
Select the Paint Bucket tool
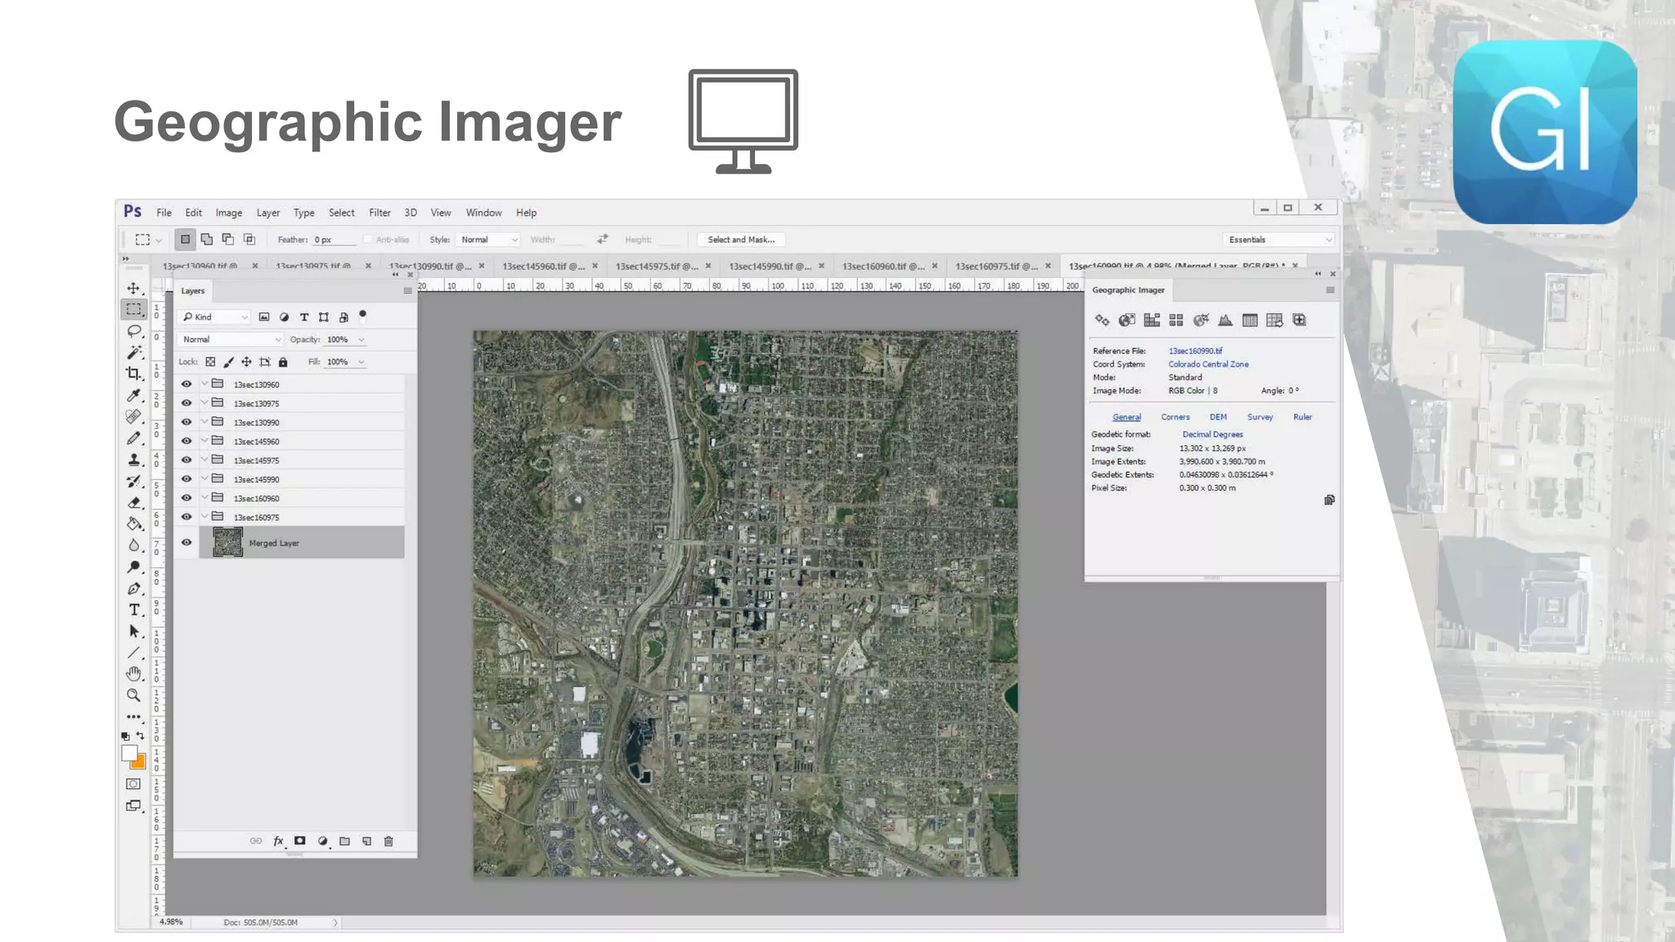click(133, 523)
